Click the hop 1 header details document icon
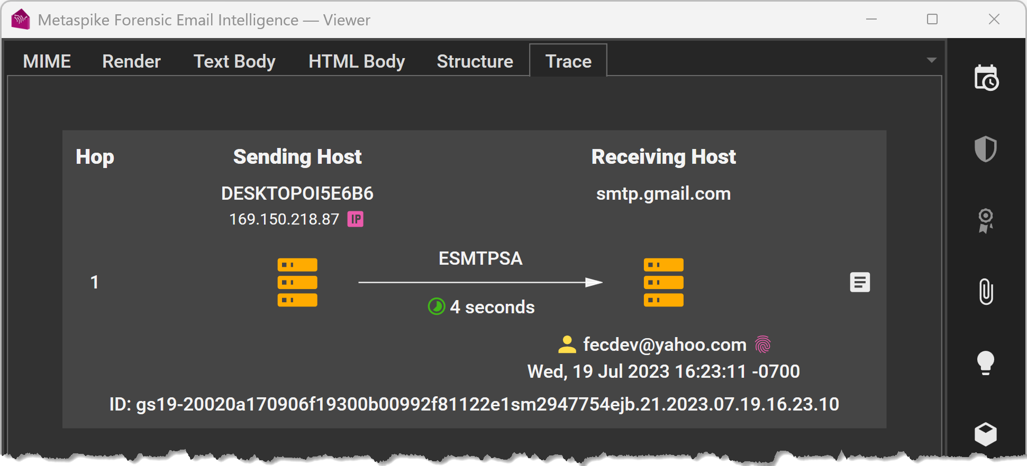This screenshot has width=1027, height=466. (x=860, y=282)
